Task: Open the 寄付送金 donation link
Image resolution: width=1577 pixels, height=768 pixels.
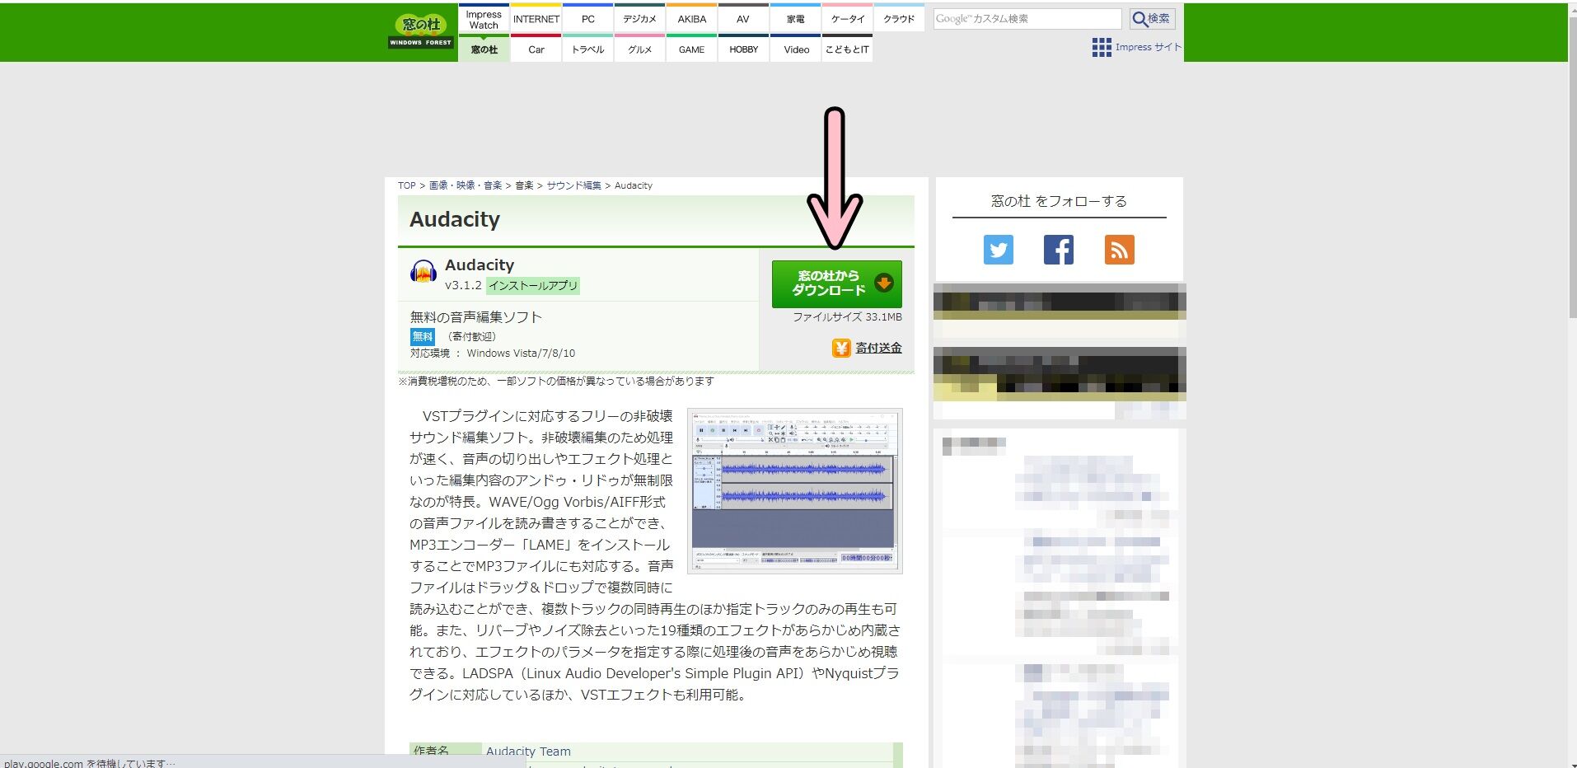Action: click(x=878, y=349)
